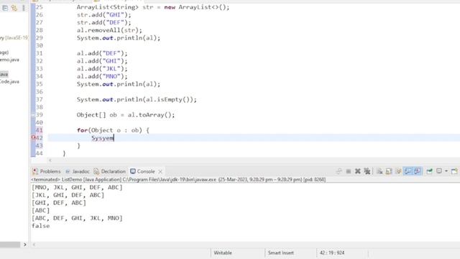Click the Clear Console icon
Image resolution: width=460 pixels, height=259 pixels.
(379, 171)
